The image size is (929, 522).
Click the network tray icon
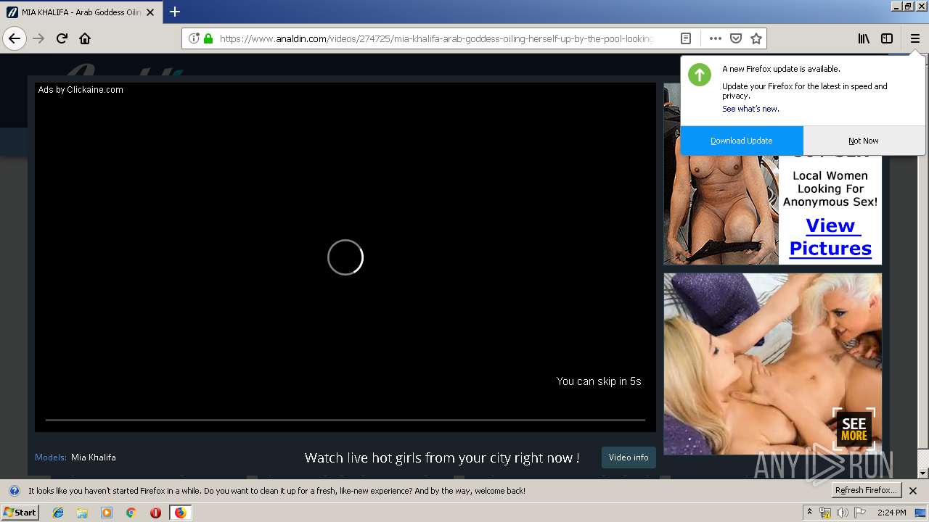tap(825, 513)
